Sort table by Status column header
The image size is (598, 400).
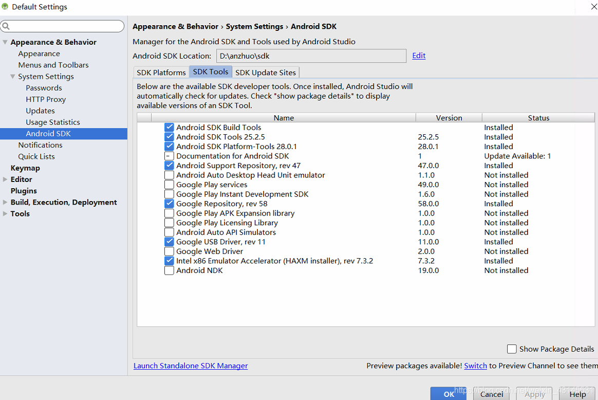538,118
